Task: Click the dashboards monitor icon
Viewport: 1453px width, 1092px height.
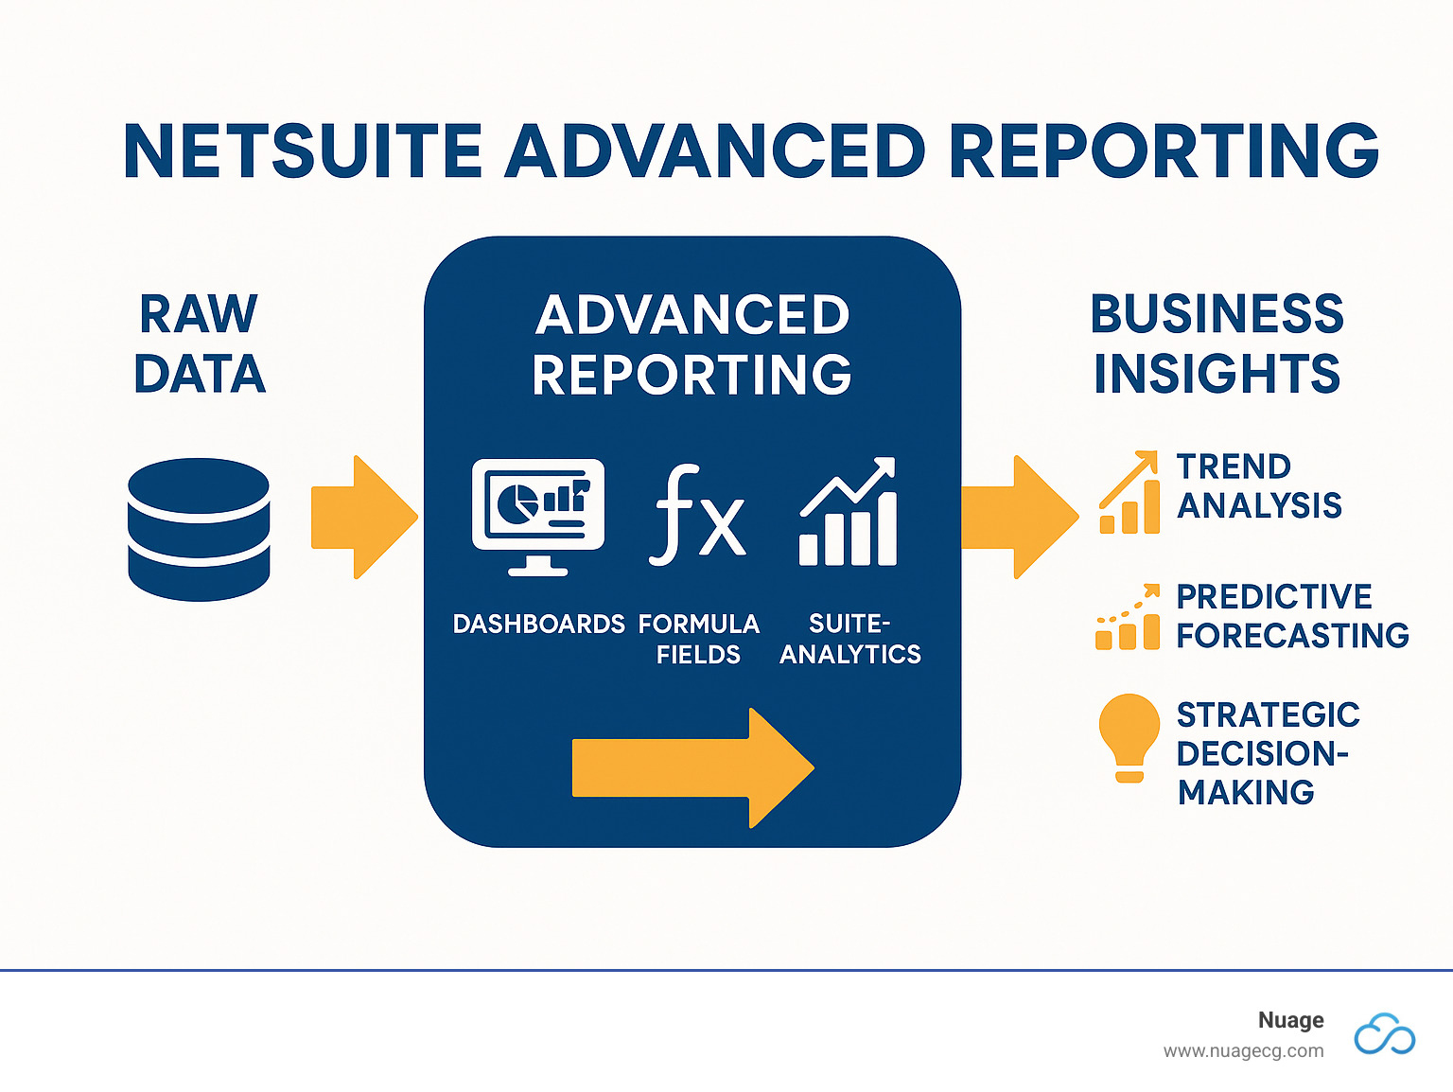Action: [x=538, y=518]
